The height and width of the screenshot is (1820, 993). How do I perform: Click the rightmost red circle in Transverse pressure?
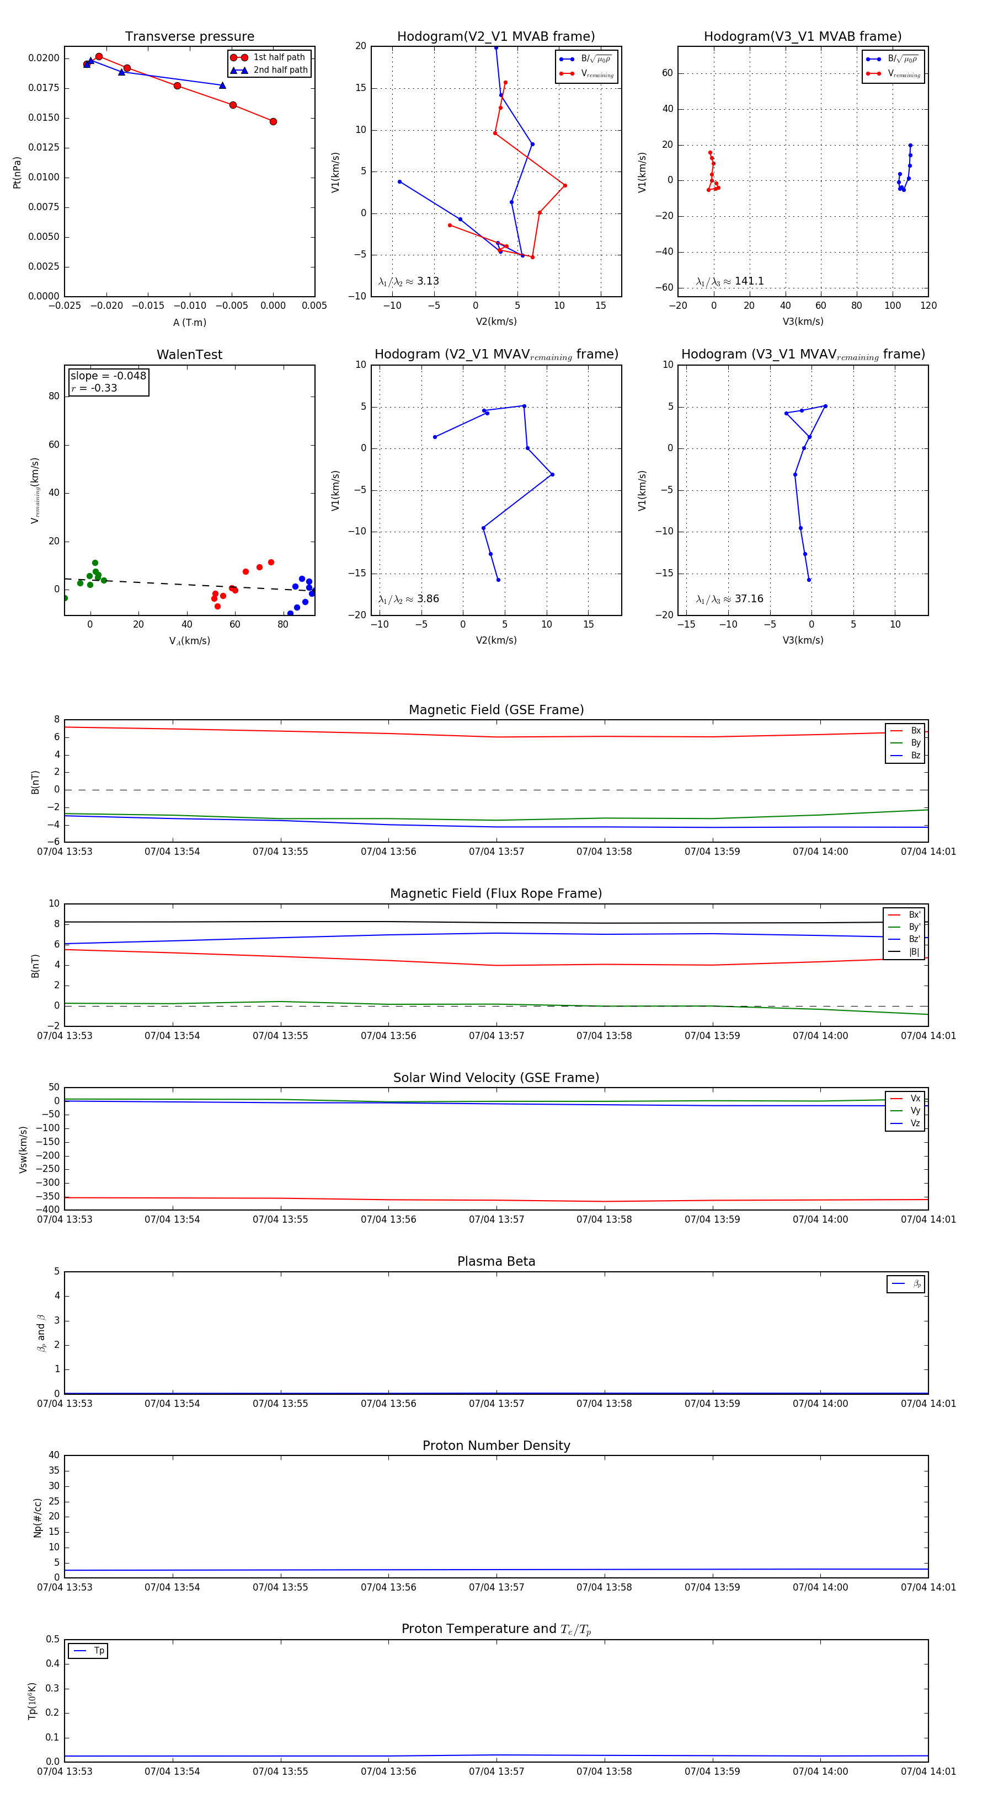tap(274, 121)
